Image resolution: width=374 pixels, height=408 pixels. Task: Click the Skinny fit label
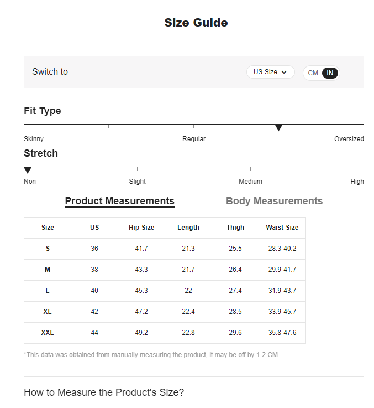point(34,139)
